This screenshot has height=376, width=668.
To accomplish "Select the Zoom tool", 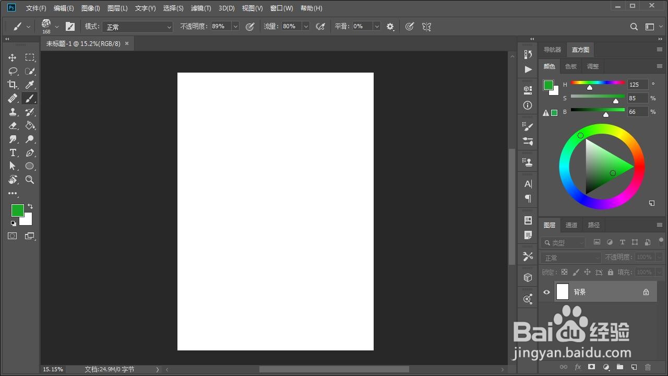I will click(30, 180).
